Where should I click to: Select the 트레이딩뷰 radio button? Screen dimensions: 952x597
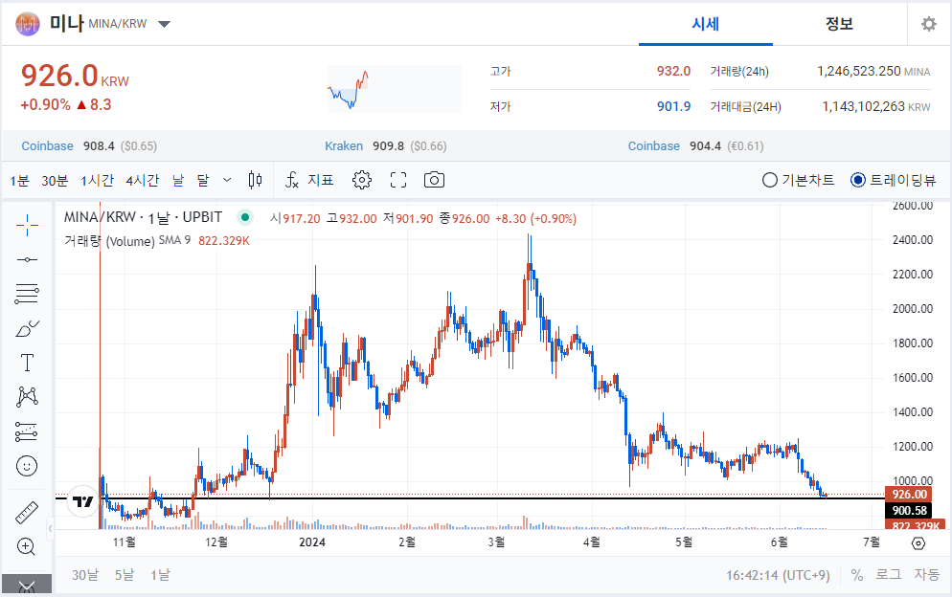coord(858,180)
